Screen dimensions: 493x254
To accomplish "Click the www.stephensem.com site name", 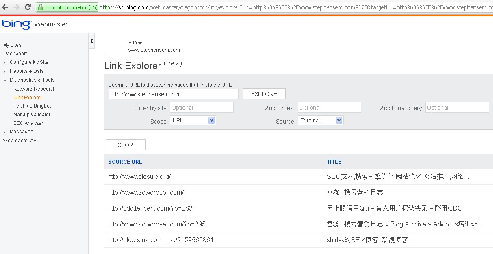I will [154, 50].
